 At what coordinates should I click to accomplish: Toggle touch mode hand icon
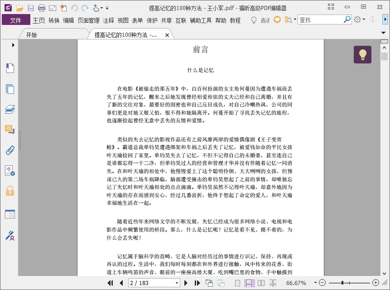coord(96,8)
